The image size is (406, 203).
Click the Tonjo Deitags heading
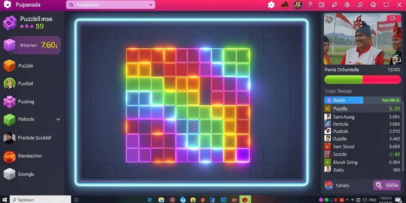coord(338,91)
